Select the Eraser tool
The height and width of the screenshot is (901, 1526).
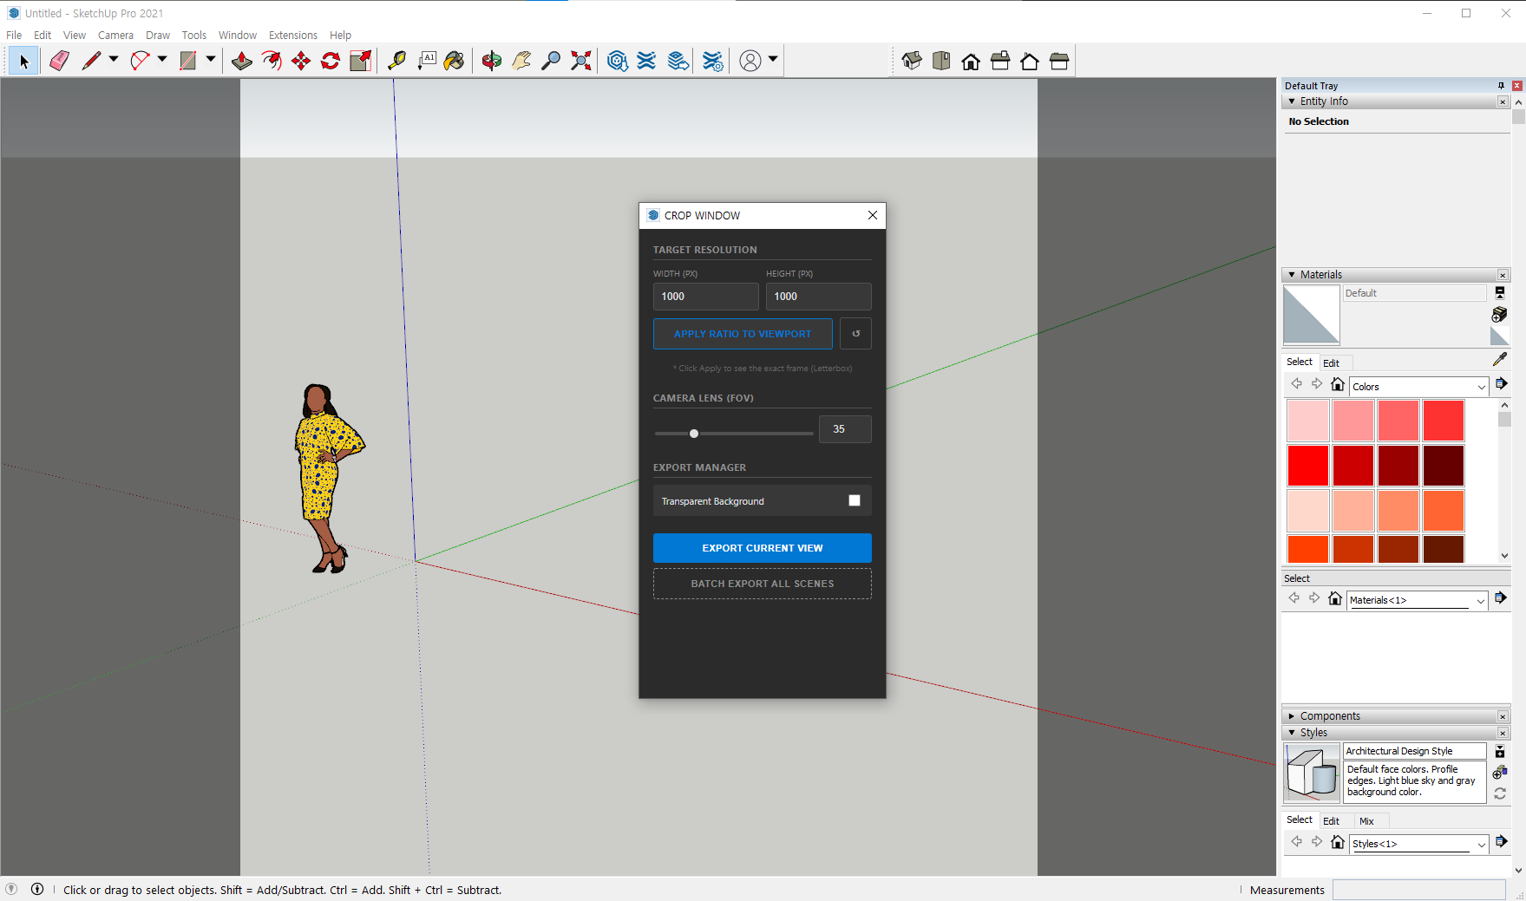pos(59,60)
